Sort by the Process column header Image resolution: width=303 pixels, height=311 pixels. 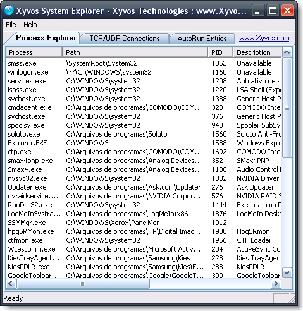click(x=34, y=52)
